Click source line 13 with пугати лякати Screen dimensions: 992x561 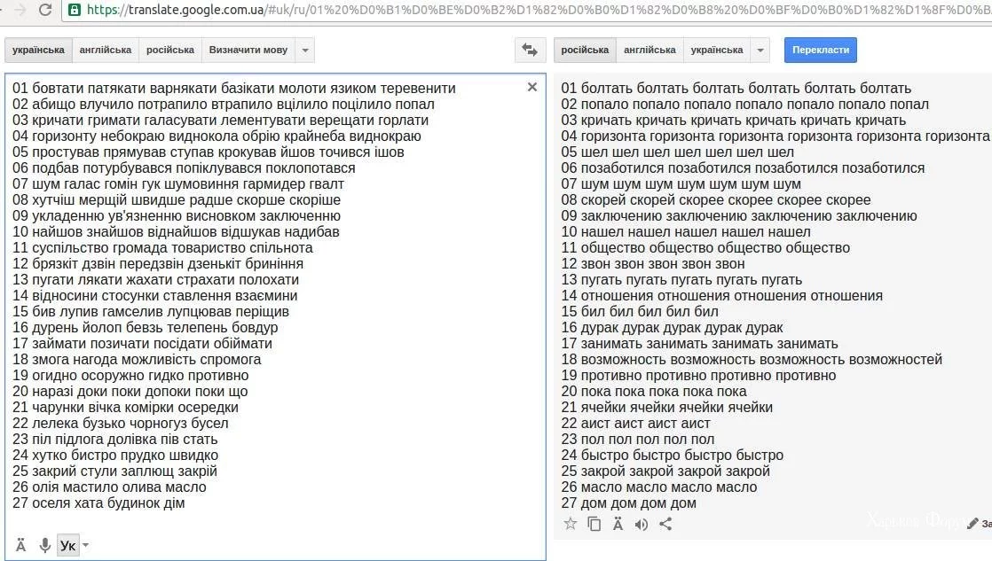click(x=155, y=279)
